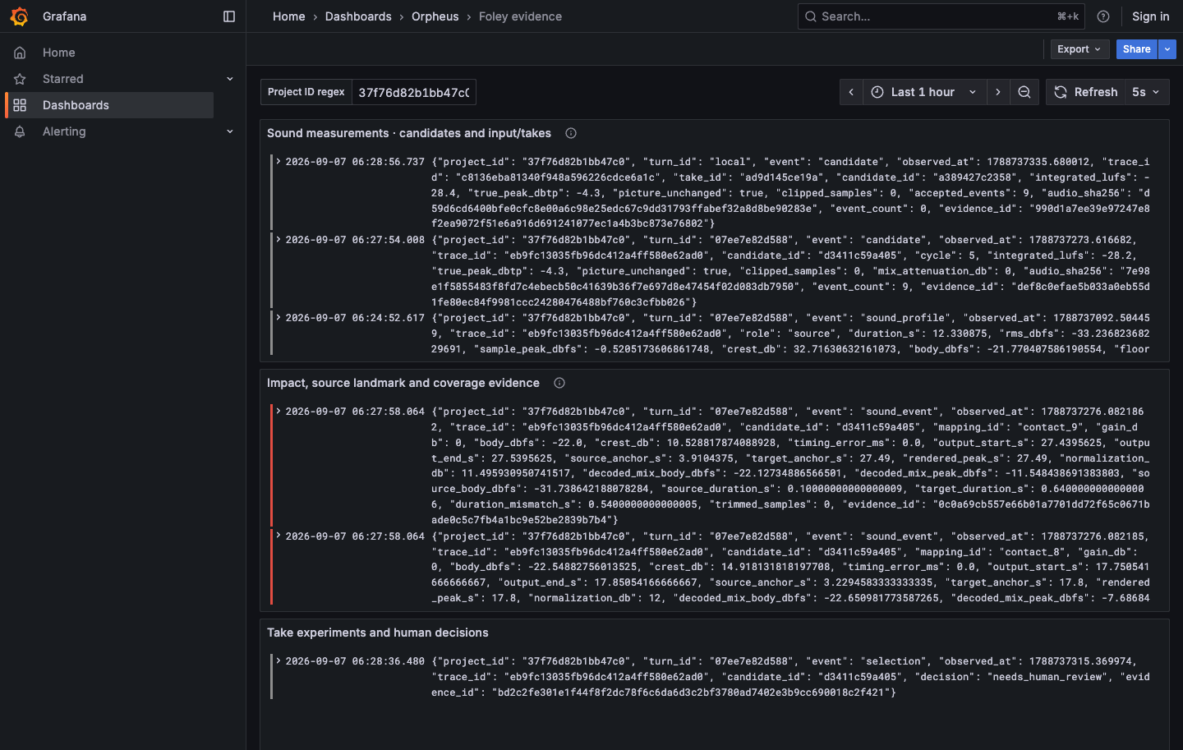This screenshot has height=750, width=1183.
Task: Click the Sound measurements panel title
Action: point(409,133)
